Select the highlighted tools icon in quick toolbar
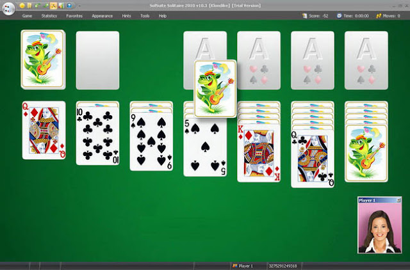410x270 pixels. coord(53,6)
